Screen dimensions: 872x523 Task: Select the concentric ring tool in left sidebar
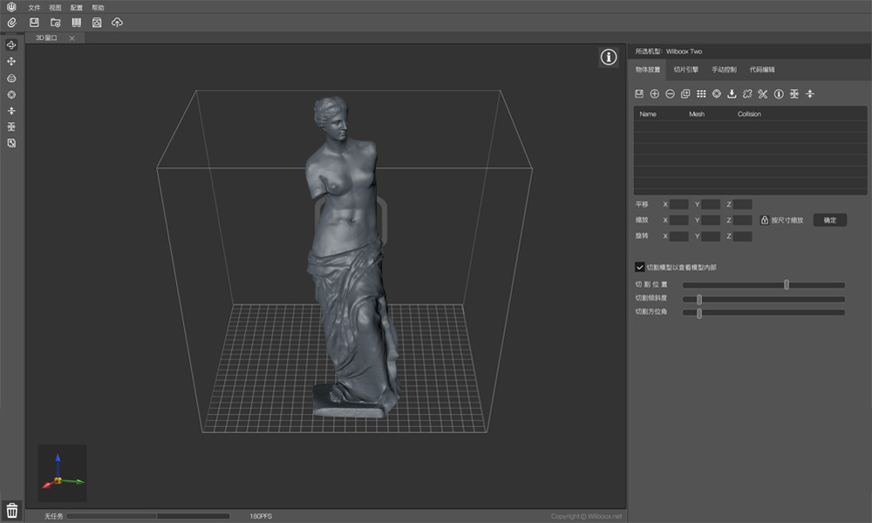tap(11, 94)
